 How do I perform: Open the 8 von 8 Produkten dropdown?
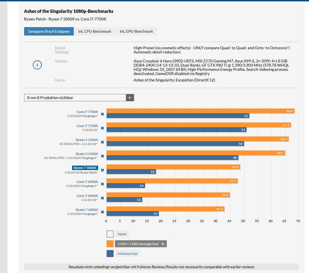[x=79, y=98]
